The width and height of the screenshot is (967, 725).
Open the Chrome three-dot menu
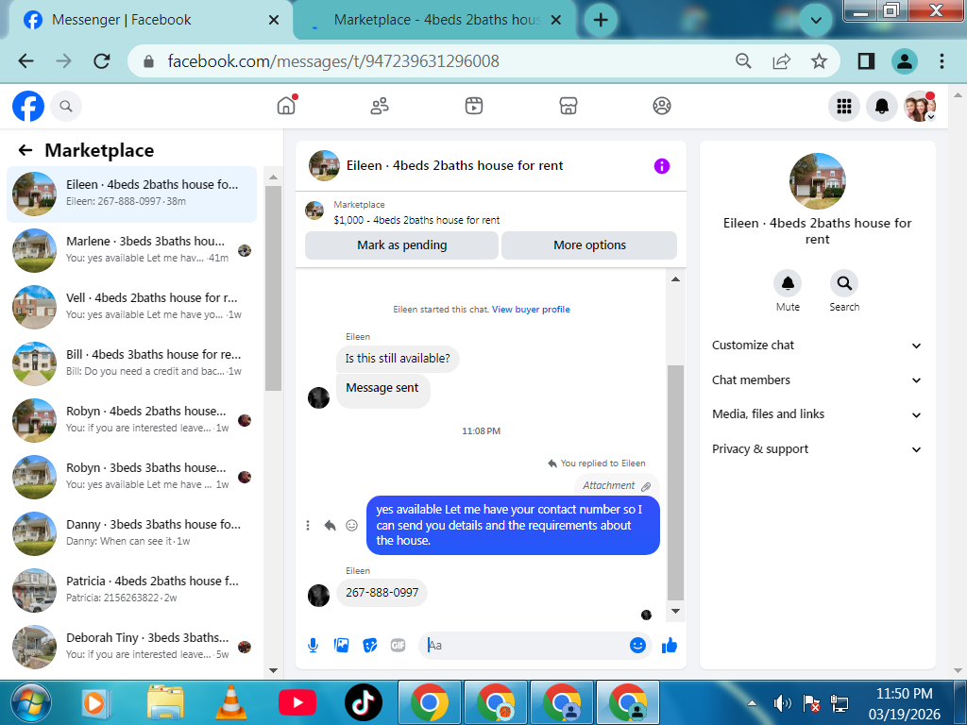942,61
